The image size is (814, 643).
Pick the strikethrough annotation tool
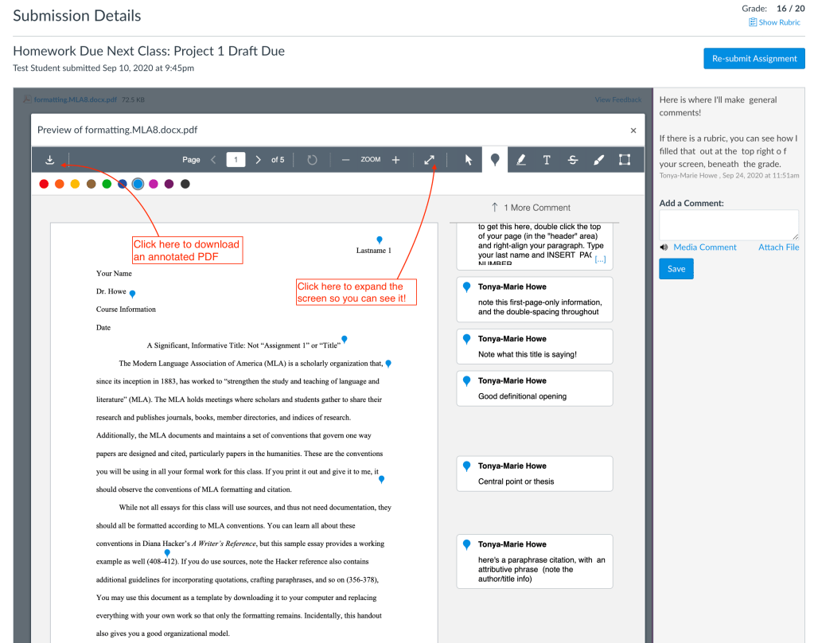573,160
